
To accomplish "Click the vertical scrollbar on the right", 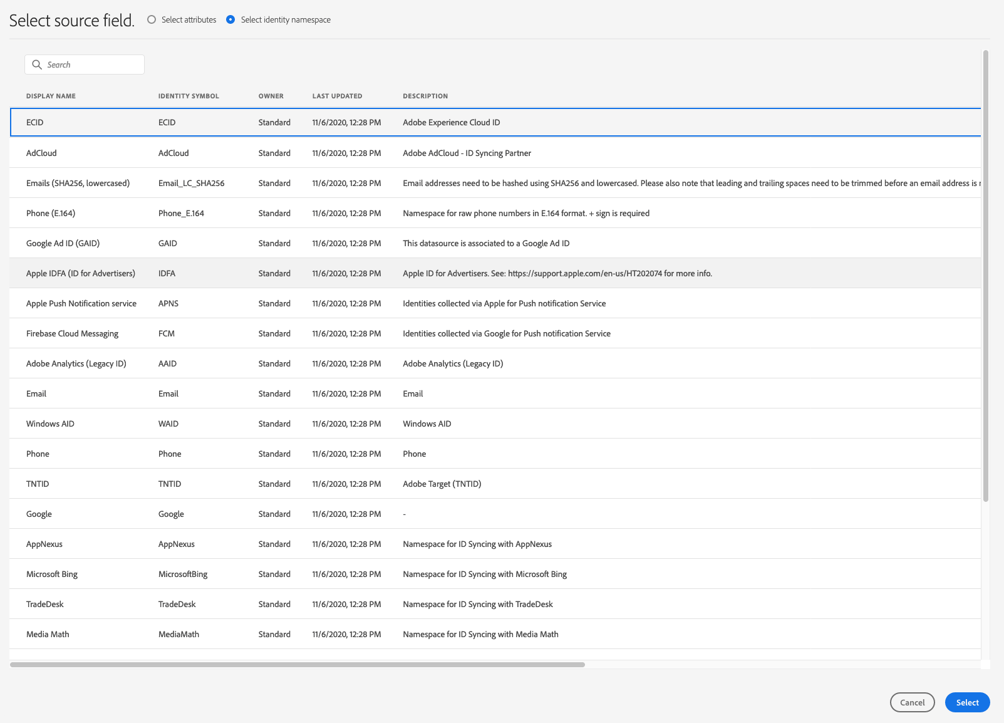I will pyautogui.click(x=985, y=276).
